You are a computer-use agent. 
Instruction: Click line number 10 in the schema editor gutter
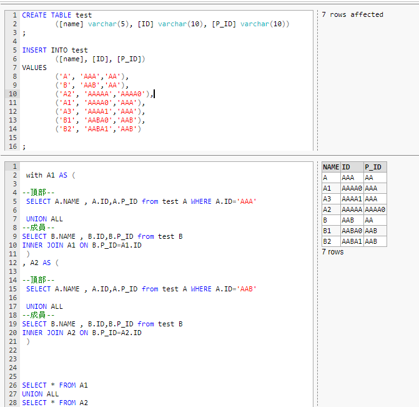coord(12,94)
